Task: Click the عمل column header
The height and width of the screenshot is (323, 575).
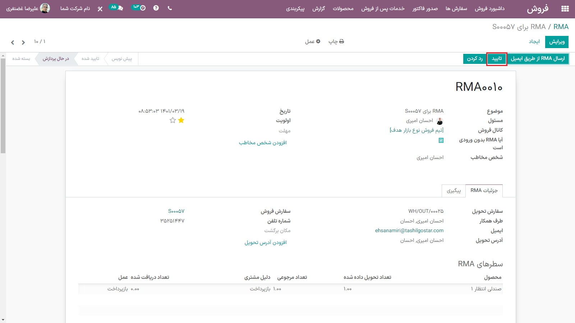Action: 123,277
